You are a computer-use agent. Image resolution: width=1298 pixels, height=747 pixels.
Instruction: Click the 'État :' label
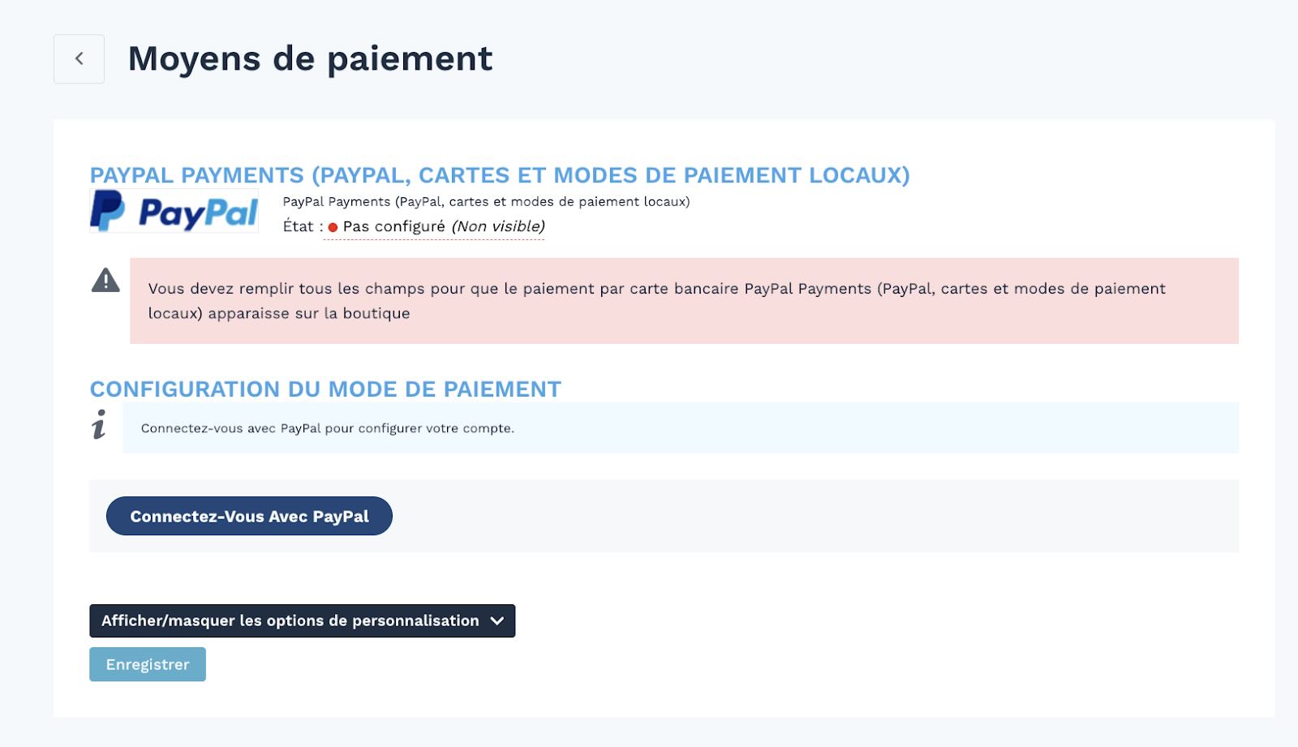[x=303, y=226]
